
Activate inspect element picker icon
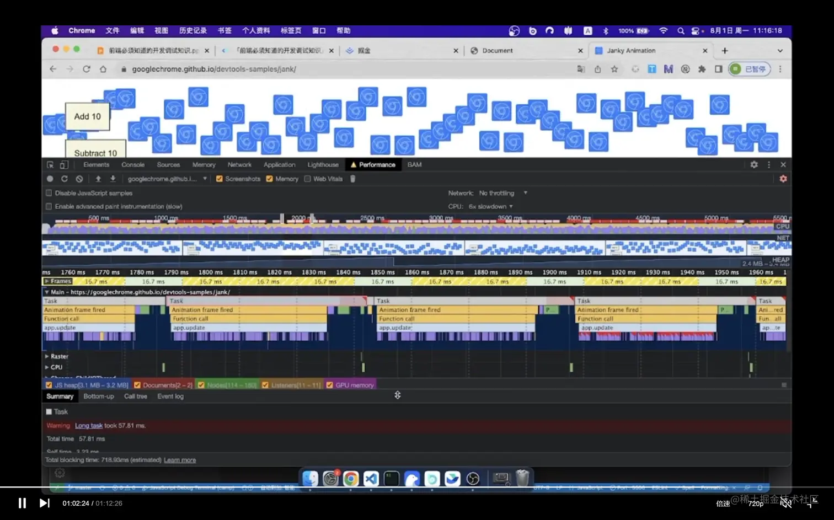coord(50,164)
